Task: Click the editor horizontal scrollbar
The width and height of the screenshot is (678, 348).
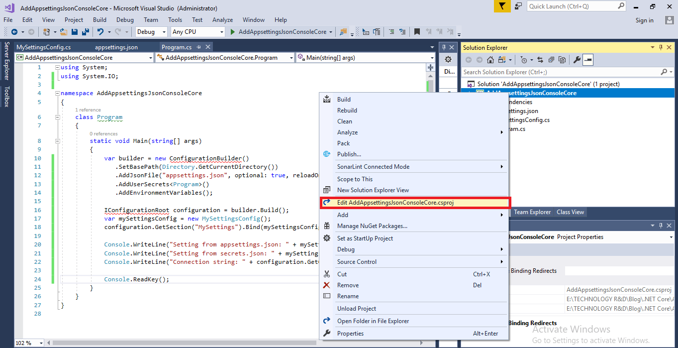Action: click(x=184, y=343)
